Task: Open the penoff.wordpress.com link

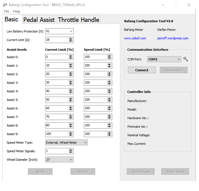Action: (173, 38)
